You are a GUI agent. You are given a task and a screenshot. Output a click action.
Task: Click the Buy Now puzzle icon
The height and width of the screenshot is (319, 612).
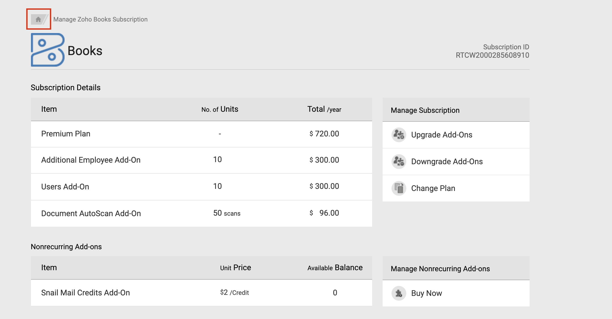coord(399,293)
